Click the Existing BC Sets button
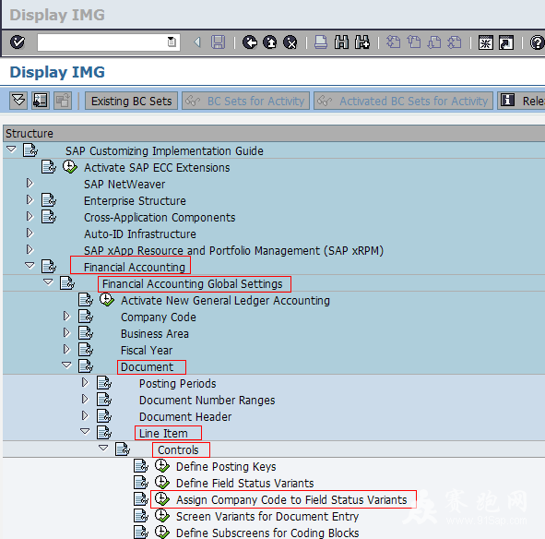The image size is (545, 539). click(131, 101)
